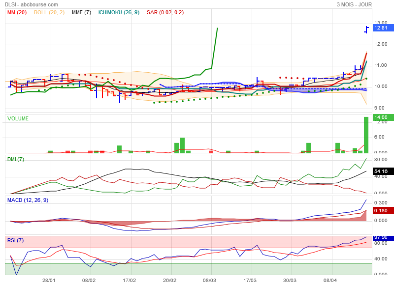394x285 pixels.
Task: Click the 08/04 date axis label
Action: (x=330, y=280)
